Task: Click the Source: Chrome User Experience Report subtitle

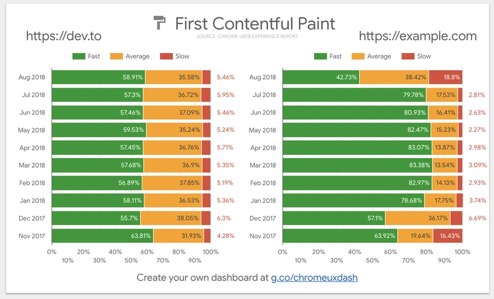Action: [x=247, y=36]
